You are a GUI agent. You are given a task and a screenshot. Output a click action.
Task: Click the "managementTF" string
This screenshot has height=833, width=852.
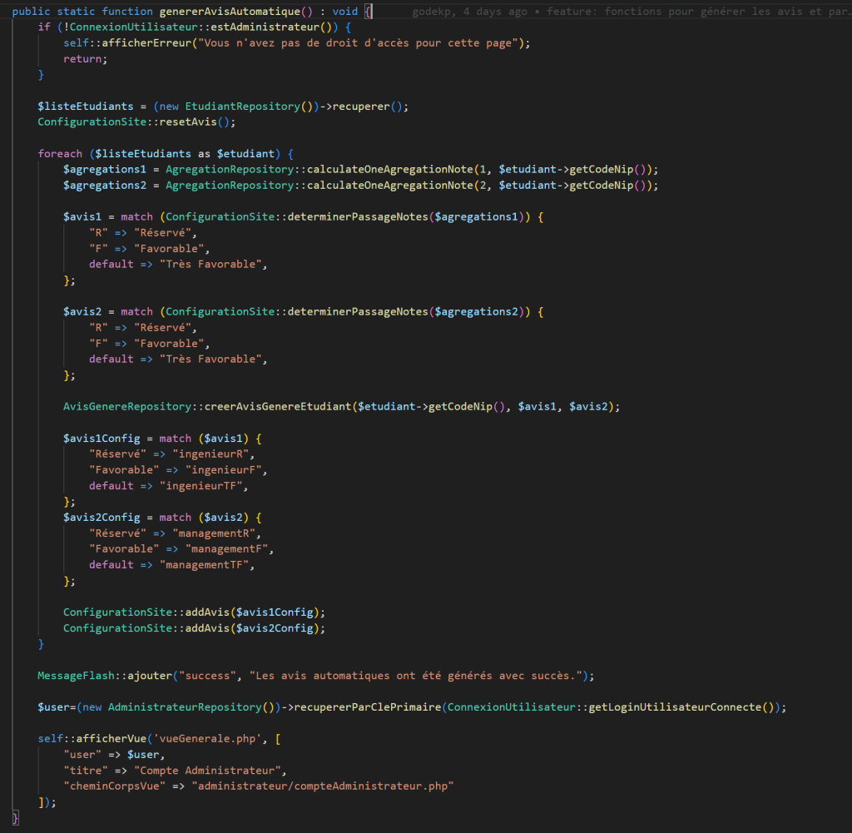[205, 565]
